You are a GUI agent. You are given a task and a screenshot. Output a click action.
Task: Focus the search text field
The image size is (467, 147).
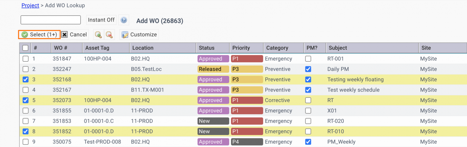pos(50,20)
